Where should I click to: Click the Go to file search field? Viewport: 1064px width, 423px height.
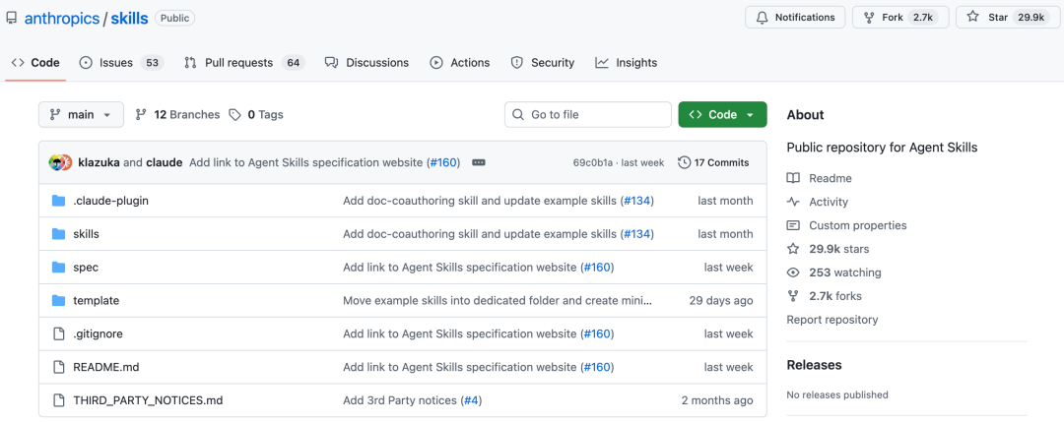(x=588, y=115)
